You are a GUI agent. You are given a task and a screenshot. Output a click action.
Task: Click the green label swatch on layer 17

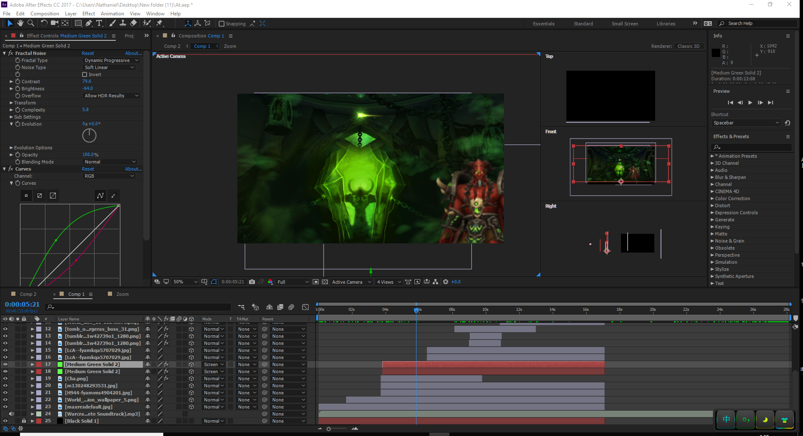coord(60,364)
